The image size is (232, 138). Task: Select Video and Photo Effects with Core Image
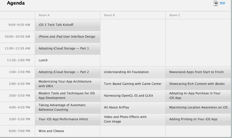pos(133,119)
